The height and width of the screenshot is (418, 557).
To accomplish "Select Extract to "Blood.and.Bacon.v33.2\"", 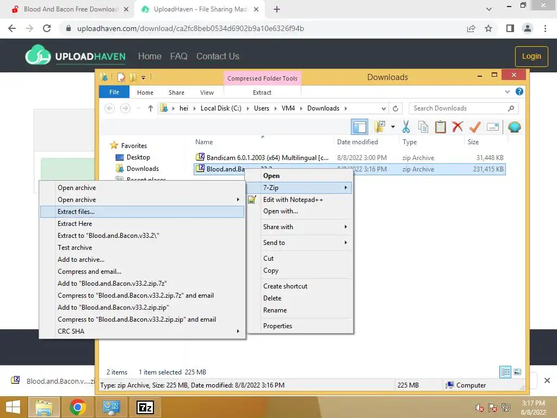I will [142, 235].
